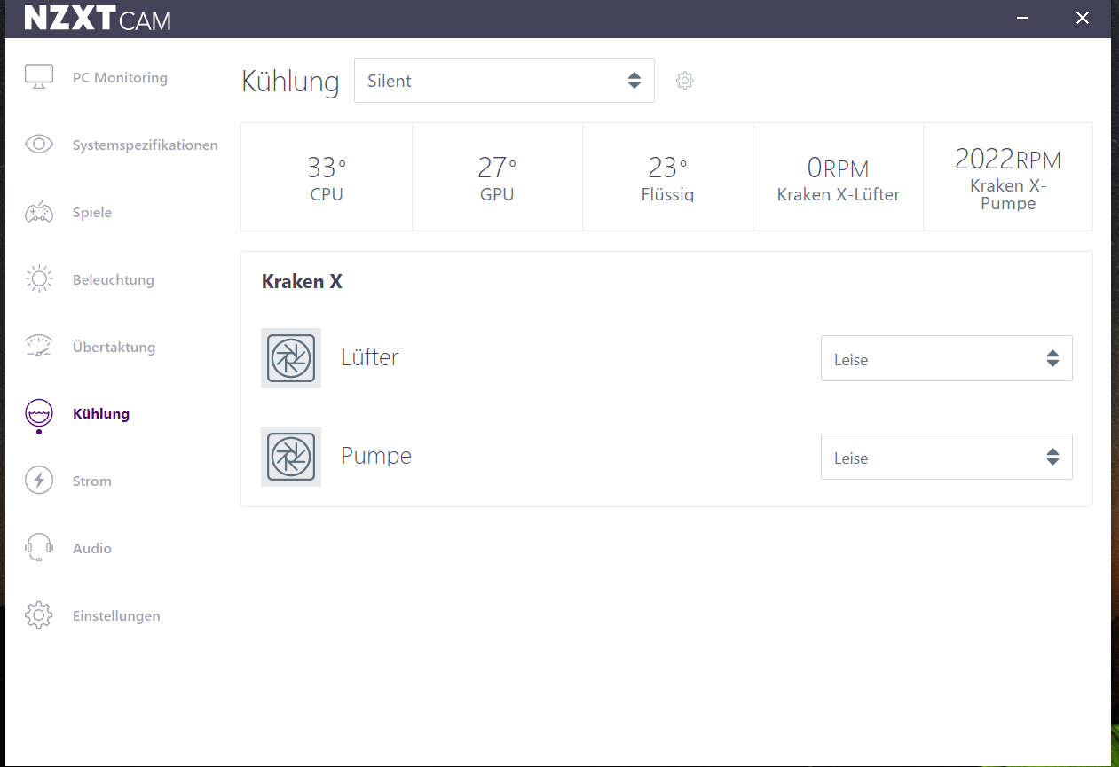Open the Pumpe Leise mode dropdown
This screenshot has height=767, width=1119.
[947, 457]
